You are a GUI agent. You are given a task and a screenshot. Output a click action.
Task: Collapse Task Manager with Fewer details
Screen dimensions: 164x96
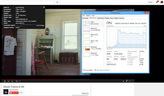88,70
